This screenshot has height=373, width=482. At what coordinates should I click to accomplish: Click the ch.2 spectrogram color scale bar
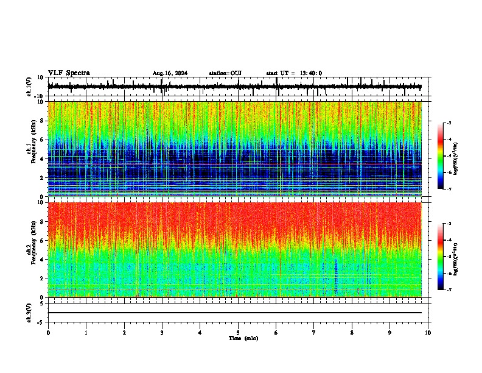pyautogui.click(x=440, y=257)
